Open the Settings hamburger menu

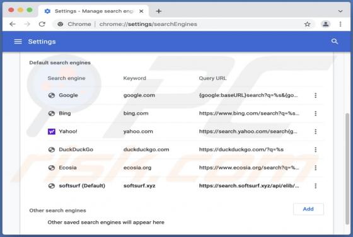(18, 42)
